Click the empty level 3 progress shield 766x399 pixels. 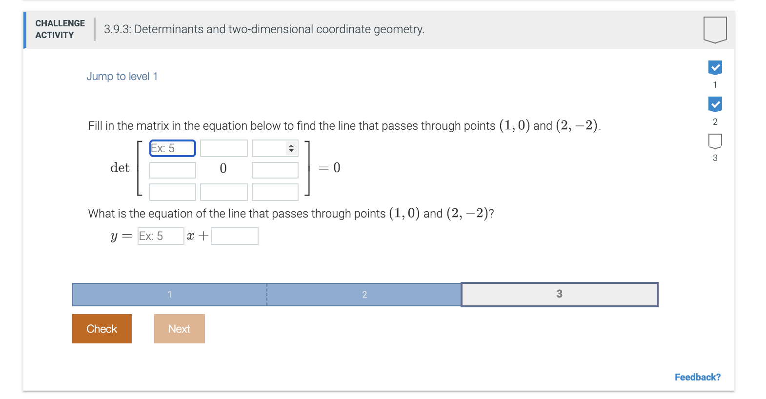(x=715, y=141)
